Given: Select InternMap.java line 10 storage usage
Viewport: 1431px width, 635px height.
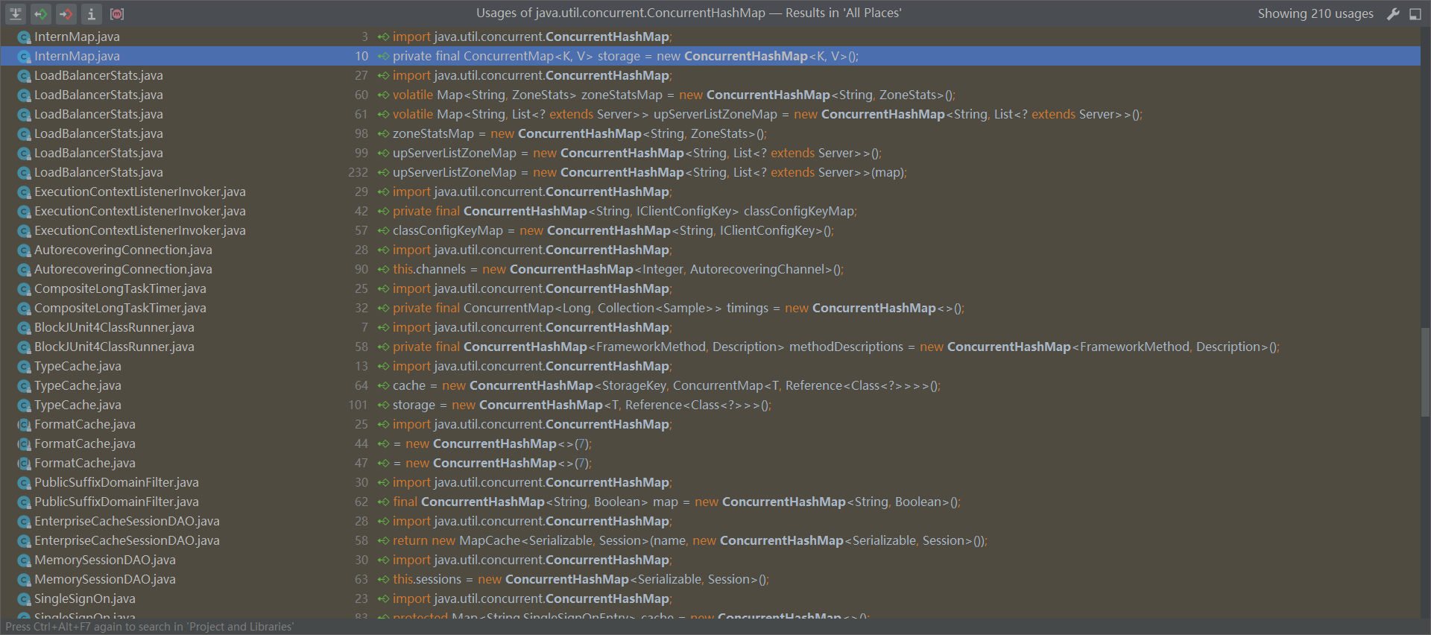Looking at the screenshot, I should click(710, 56).
